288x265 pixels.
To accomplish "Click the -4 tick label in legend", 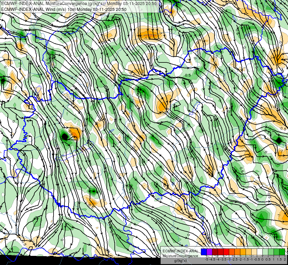I will [218, 259].
